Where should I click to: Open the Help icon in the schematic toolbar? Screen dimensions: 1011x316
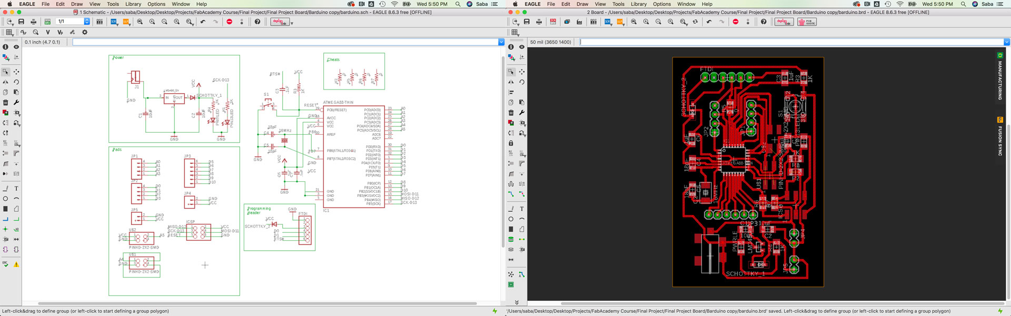point(257,22)
